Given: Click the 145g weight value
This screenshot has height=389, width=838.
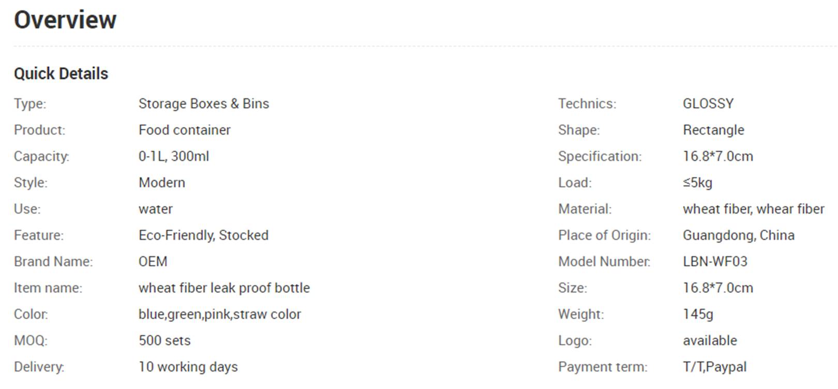Looking at the screenshot, I should [698, 315].
